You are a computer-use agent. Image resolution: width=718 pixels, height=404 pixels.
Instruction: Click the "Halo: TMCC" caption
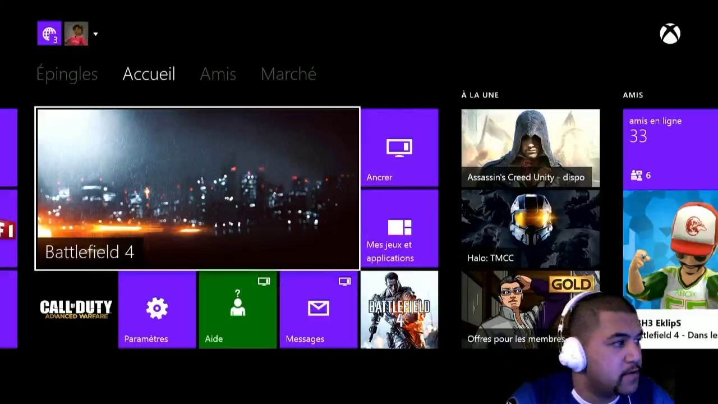[x=490, y=258]
